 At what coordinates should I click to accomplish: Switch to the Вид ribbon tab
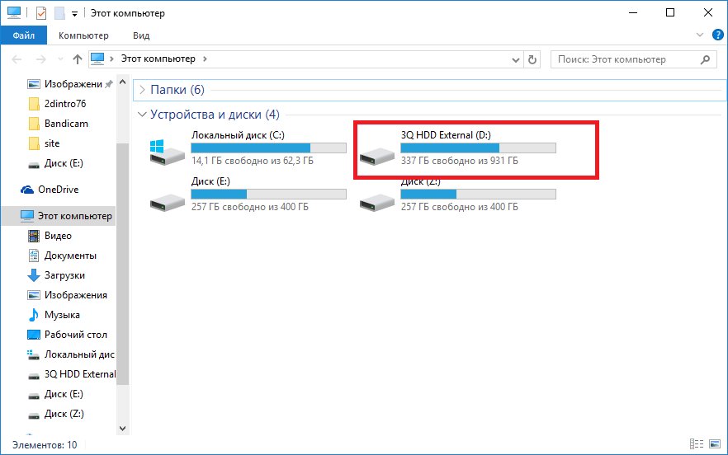[x=141, y=35]
